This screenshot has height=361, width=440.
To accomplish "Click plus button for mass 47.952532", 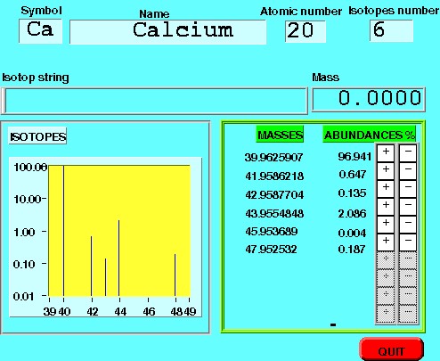I will (386, 242).
